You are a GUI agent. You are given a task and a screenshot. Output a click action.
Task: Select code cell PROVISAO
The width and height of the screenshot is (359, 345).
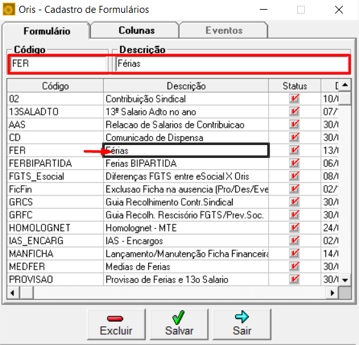(55, 279)
